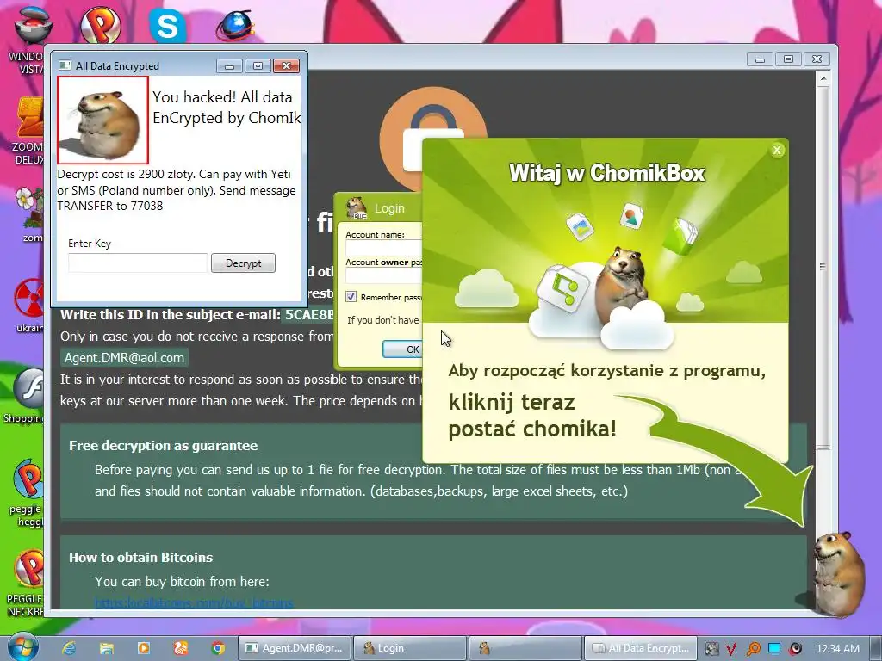Close the background ransom note window
This screenshot has width=882, height=661.
coord(817,59)
